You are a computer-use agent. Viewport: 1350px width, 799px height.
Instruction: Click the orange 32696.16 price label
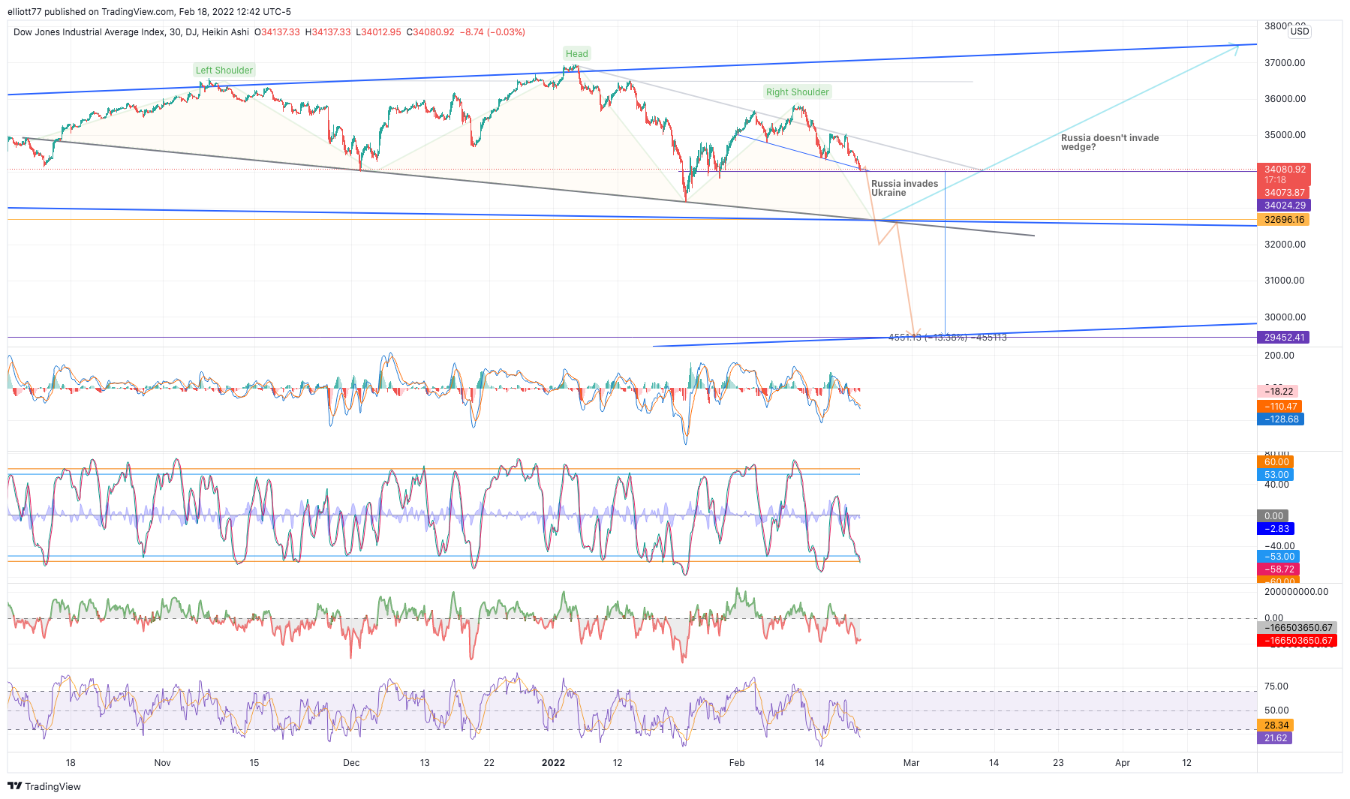pos(1284,220)
